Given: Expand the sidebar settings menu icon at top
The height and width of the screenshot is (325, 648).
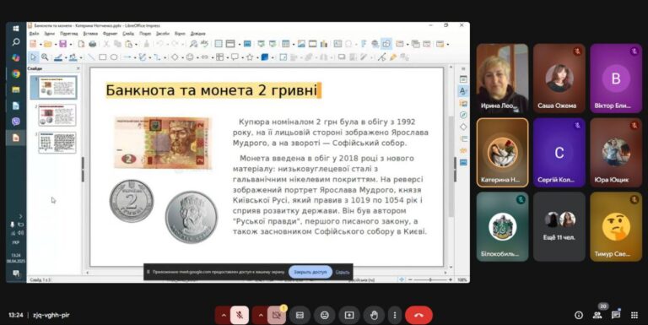Looking at the screenshot, I should (463, 68).
